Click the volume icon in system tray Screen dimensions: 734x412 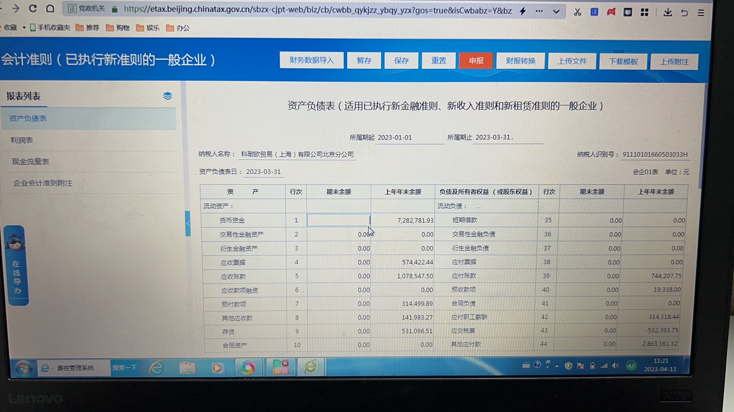pyautogui.click(x=615, y=365)
